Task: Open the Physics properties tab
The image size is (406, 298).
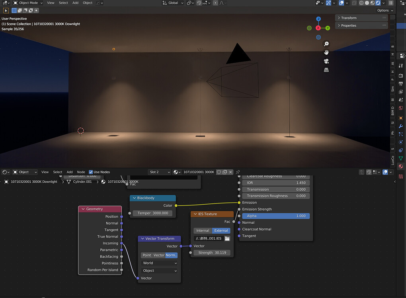Action: tap(401, 141)
